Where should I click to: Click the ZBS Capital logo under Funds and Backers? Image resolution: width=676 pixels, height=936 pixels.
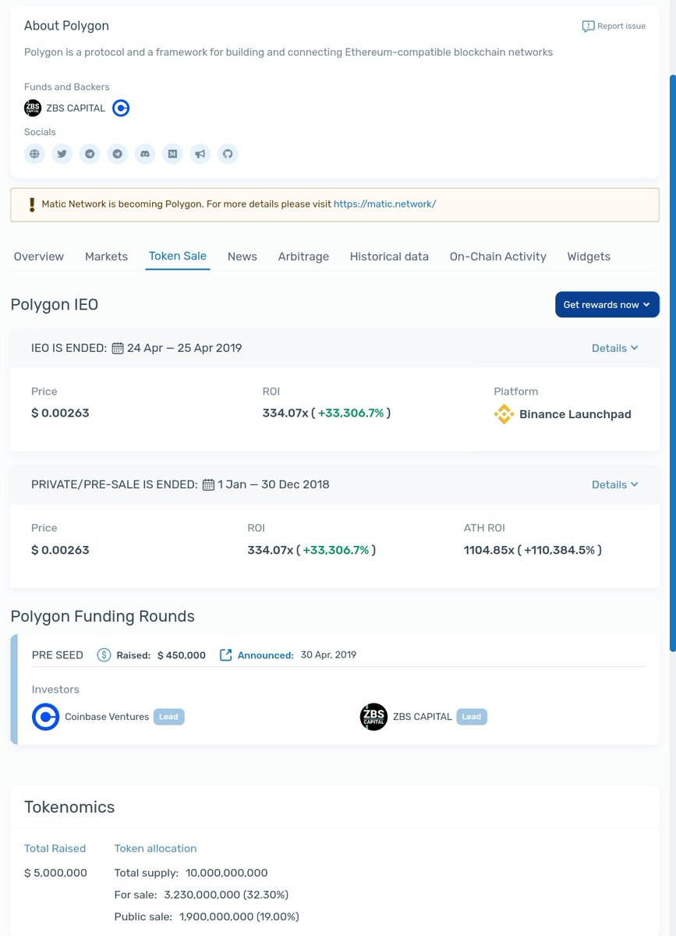click(33, 108)
